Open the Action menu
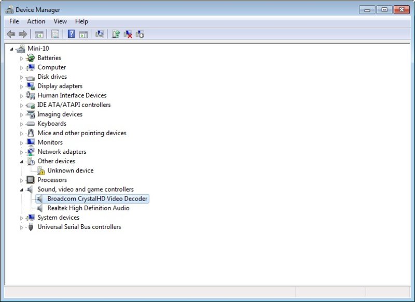The height and width of the screenshot is (302, 415). point(36,21)
